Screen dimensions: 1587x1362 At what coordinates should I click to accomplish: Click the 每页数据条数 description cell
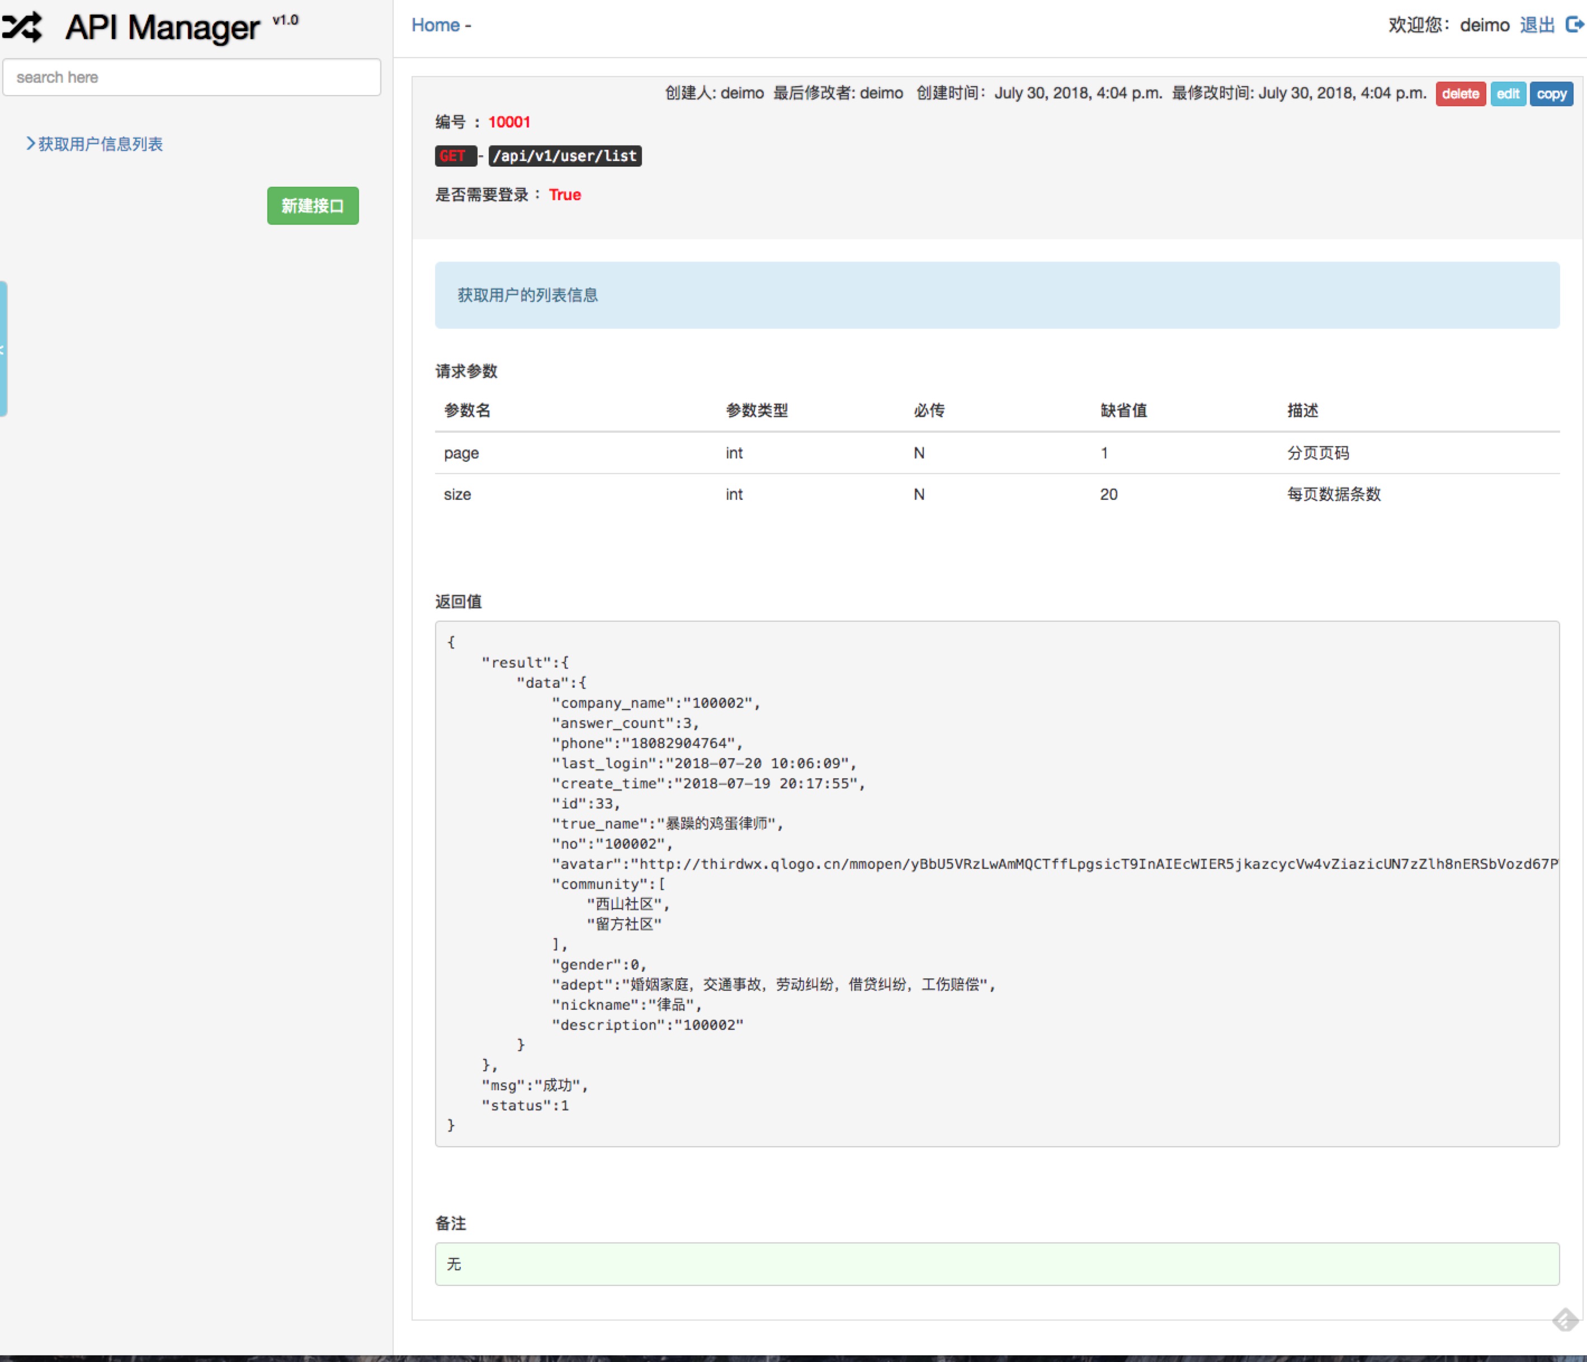tap(1334, 495)
